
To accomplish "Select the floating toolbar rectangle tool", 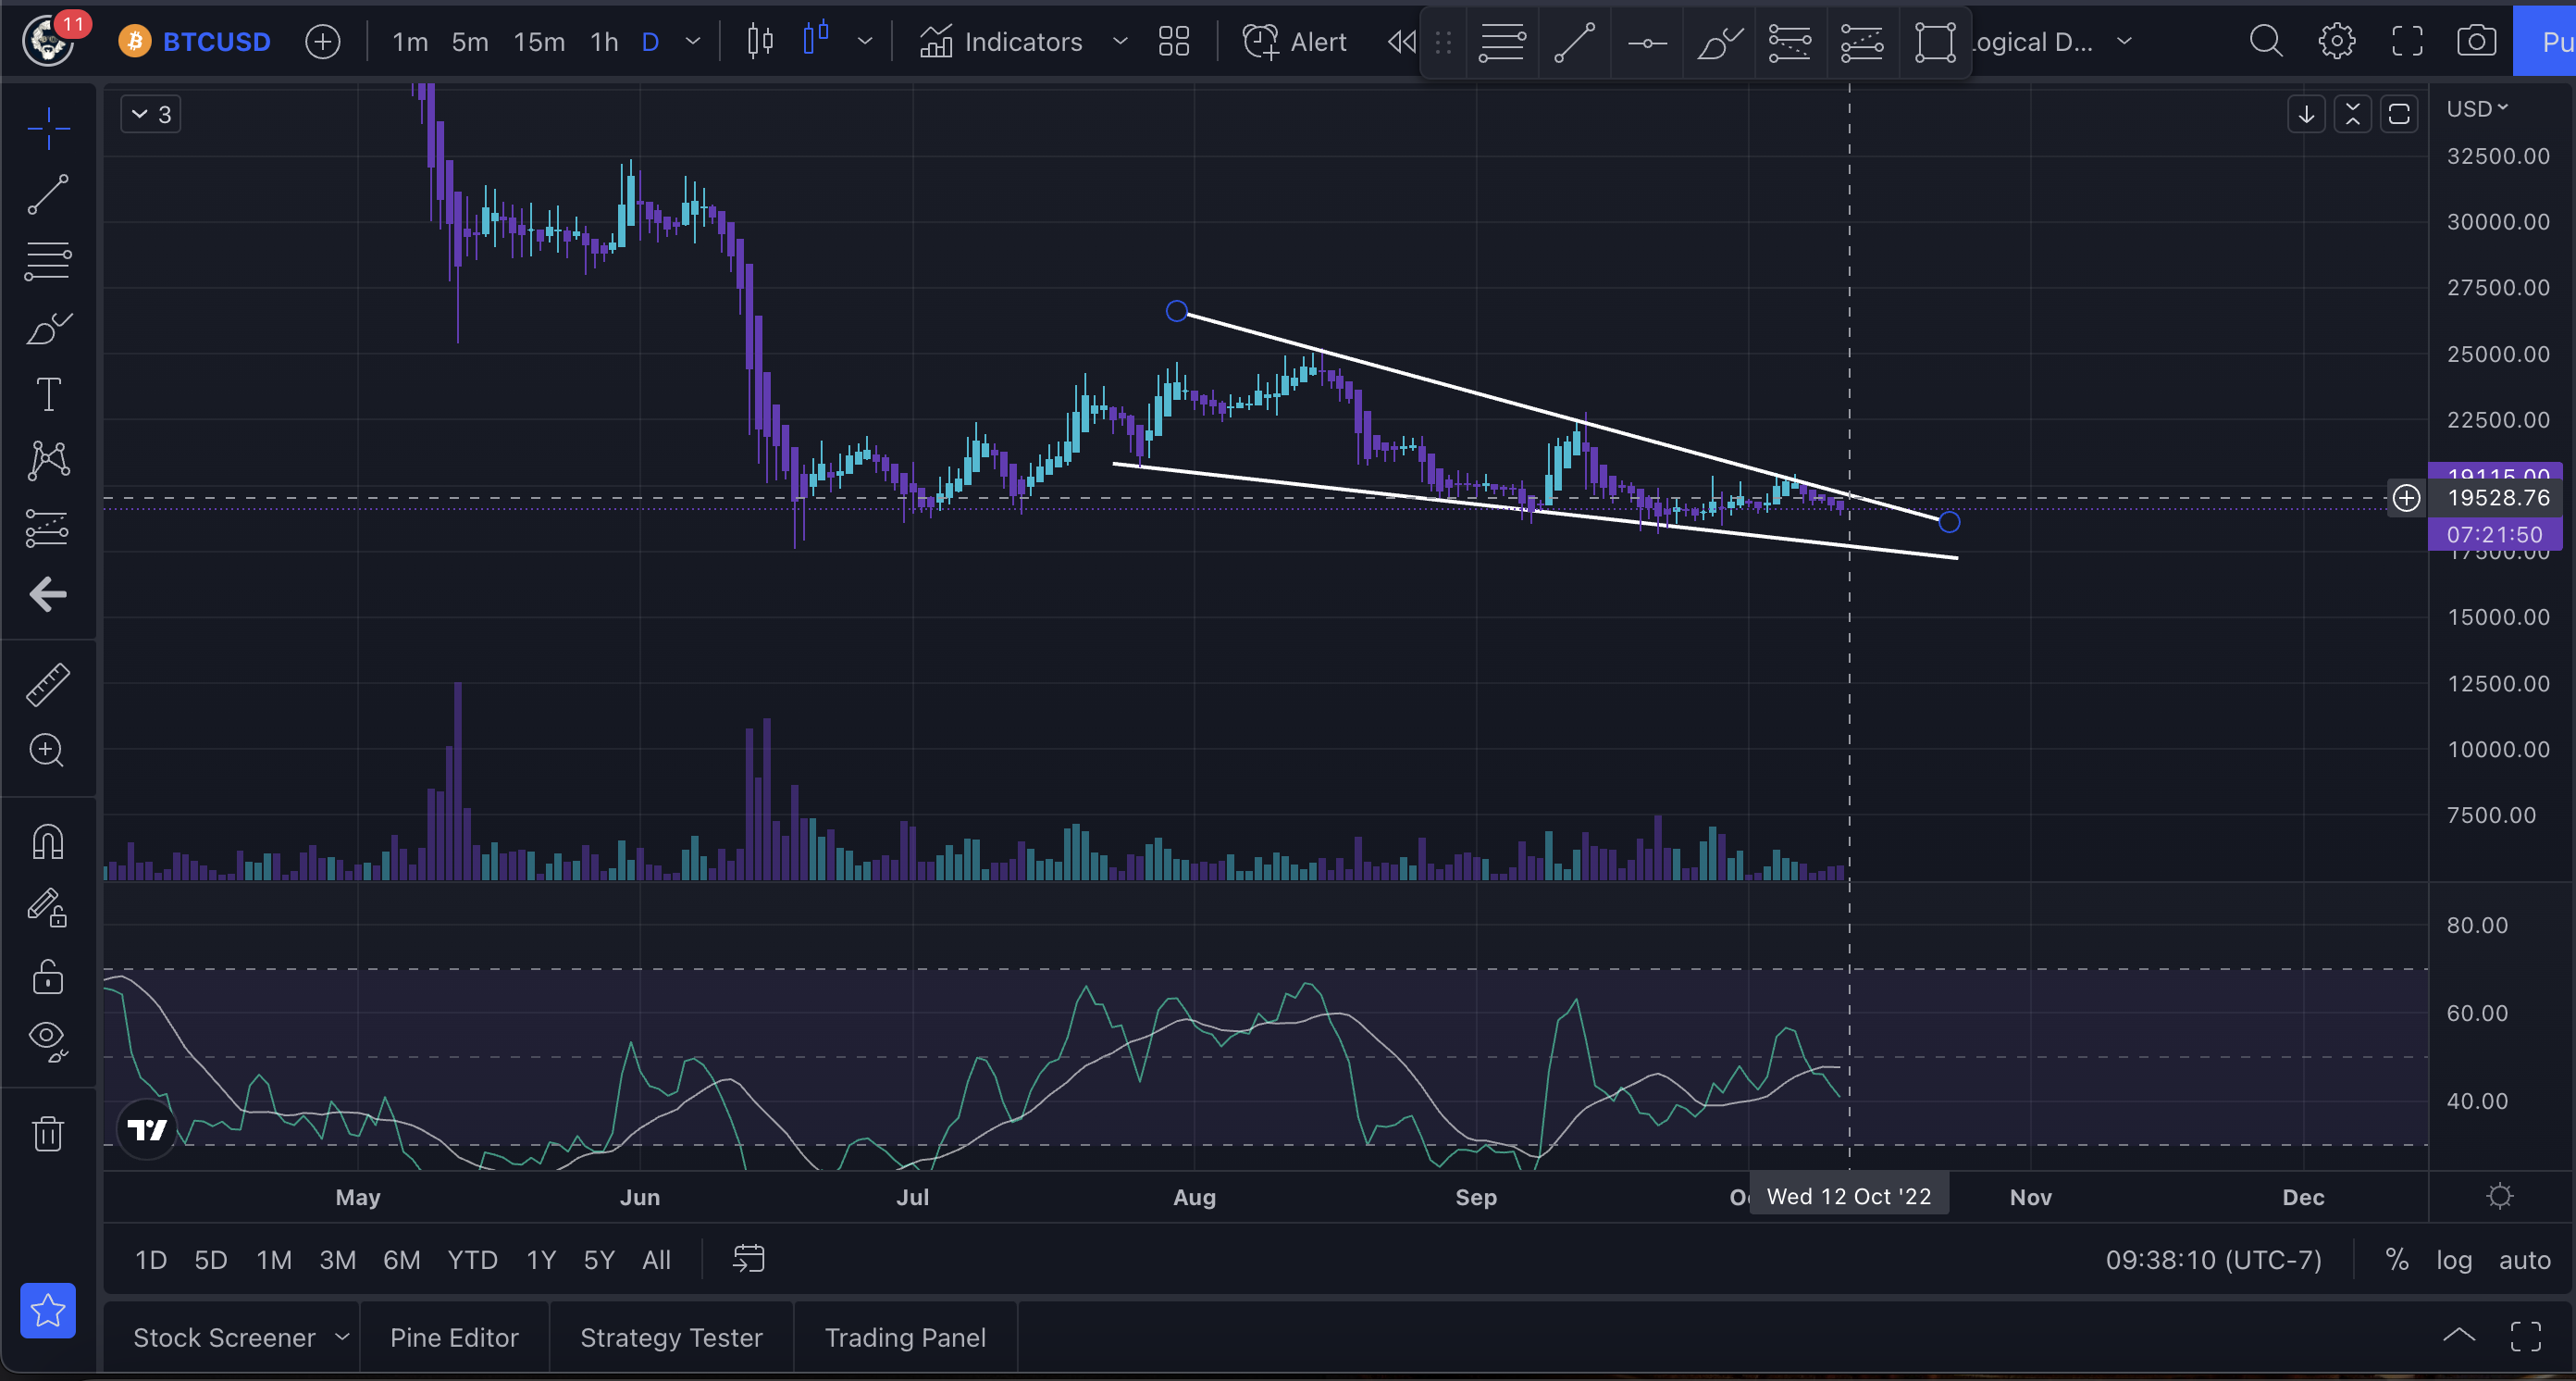I will coord(1935,42).
